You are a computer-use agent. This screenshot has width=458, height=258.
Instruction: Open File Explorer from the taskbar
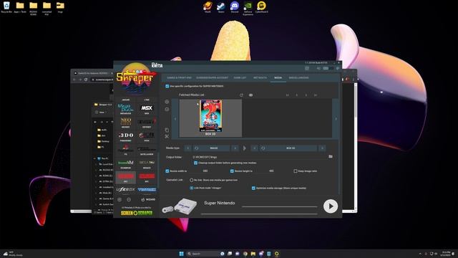pyautogui.click(x=253, y=254)
